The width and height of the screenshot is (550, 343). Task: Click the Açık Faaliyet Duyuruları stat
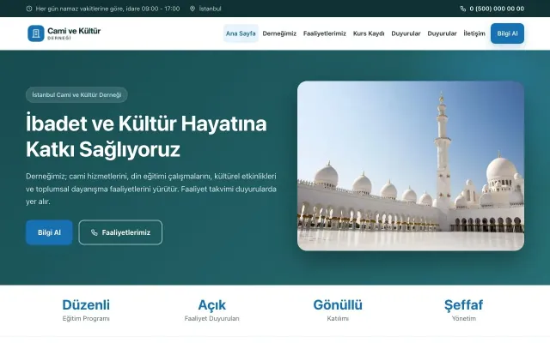click(x=212, y=310)
